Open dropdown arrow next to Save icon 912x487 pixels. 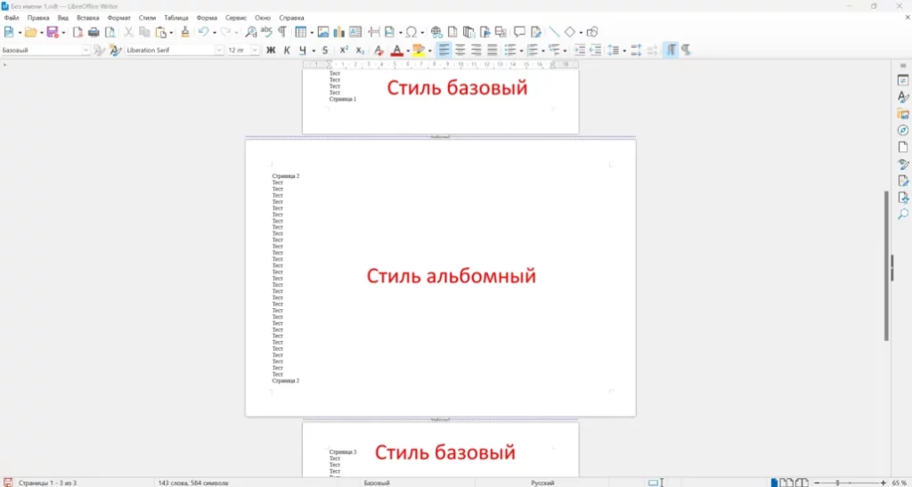pyautogui.click(x=63, y=33)
